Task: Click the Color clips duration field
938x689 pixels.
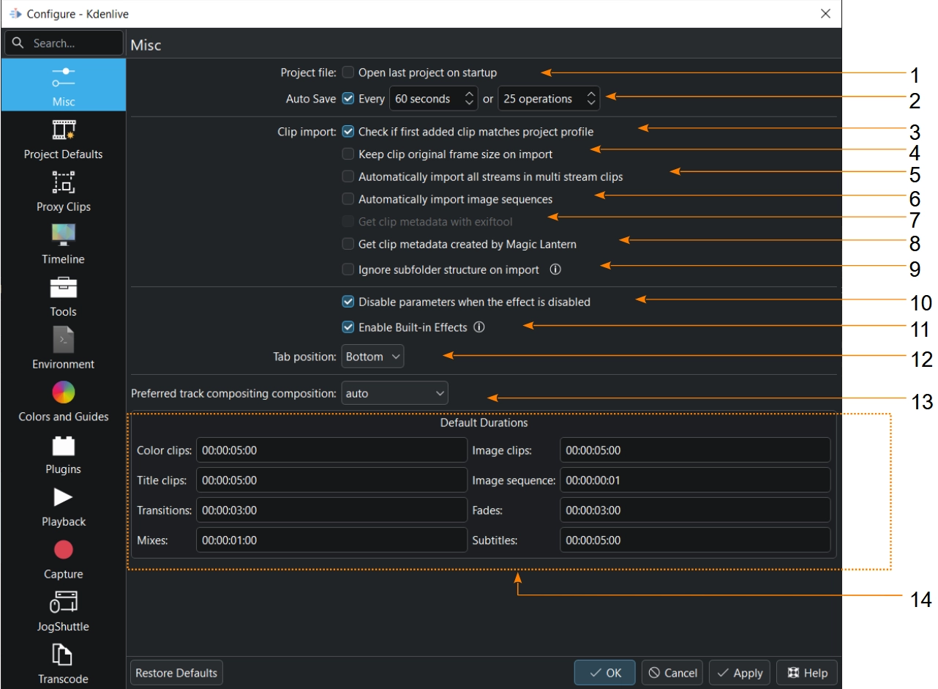Action: click(331, 450)
